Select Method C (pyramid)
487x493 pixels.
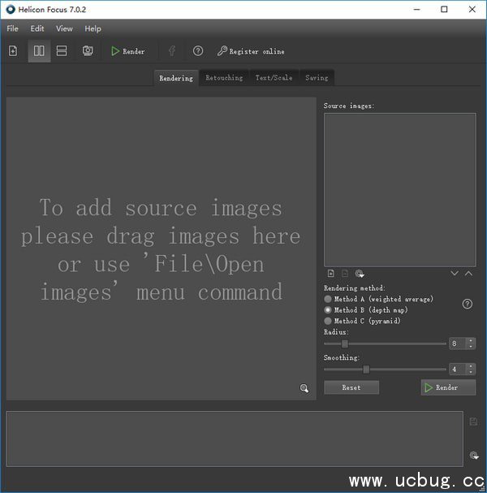(x=328, y=321)
